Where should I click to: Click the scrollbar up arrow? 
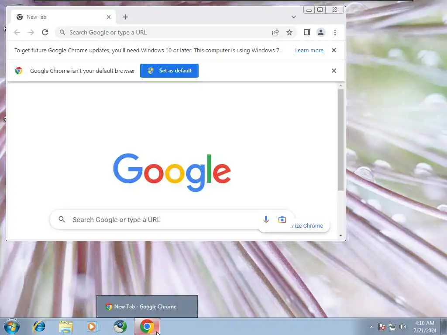(x=340, y=86)
